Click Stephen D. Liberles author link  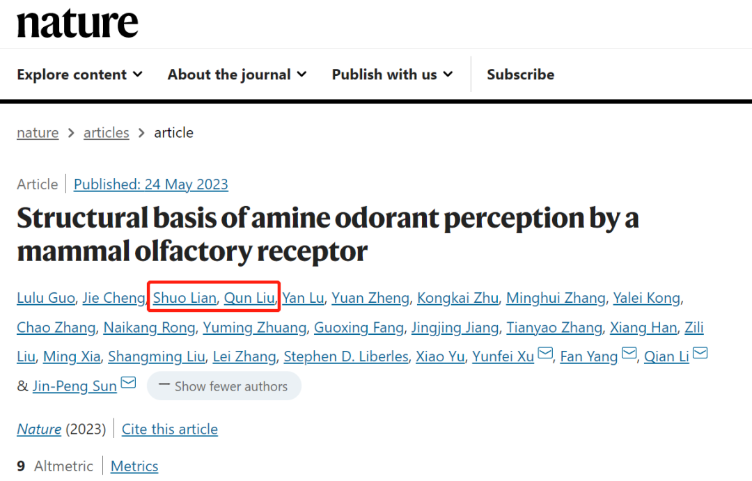point(346,357)
